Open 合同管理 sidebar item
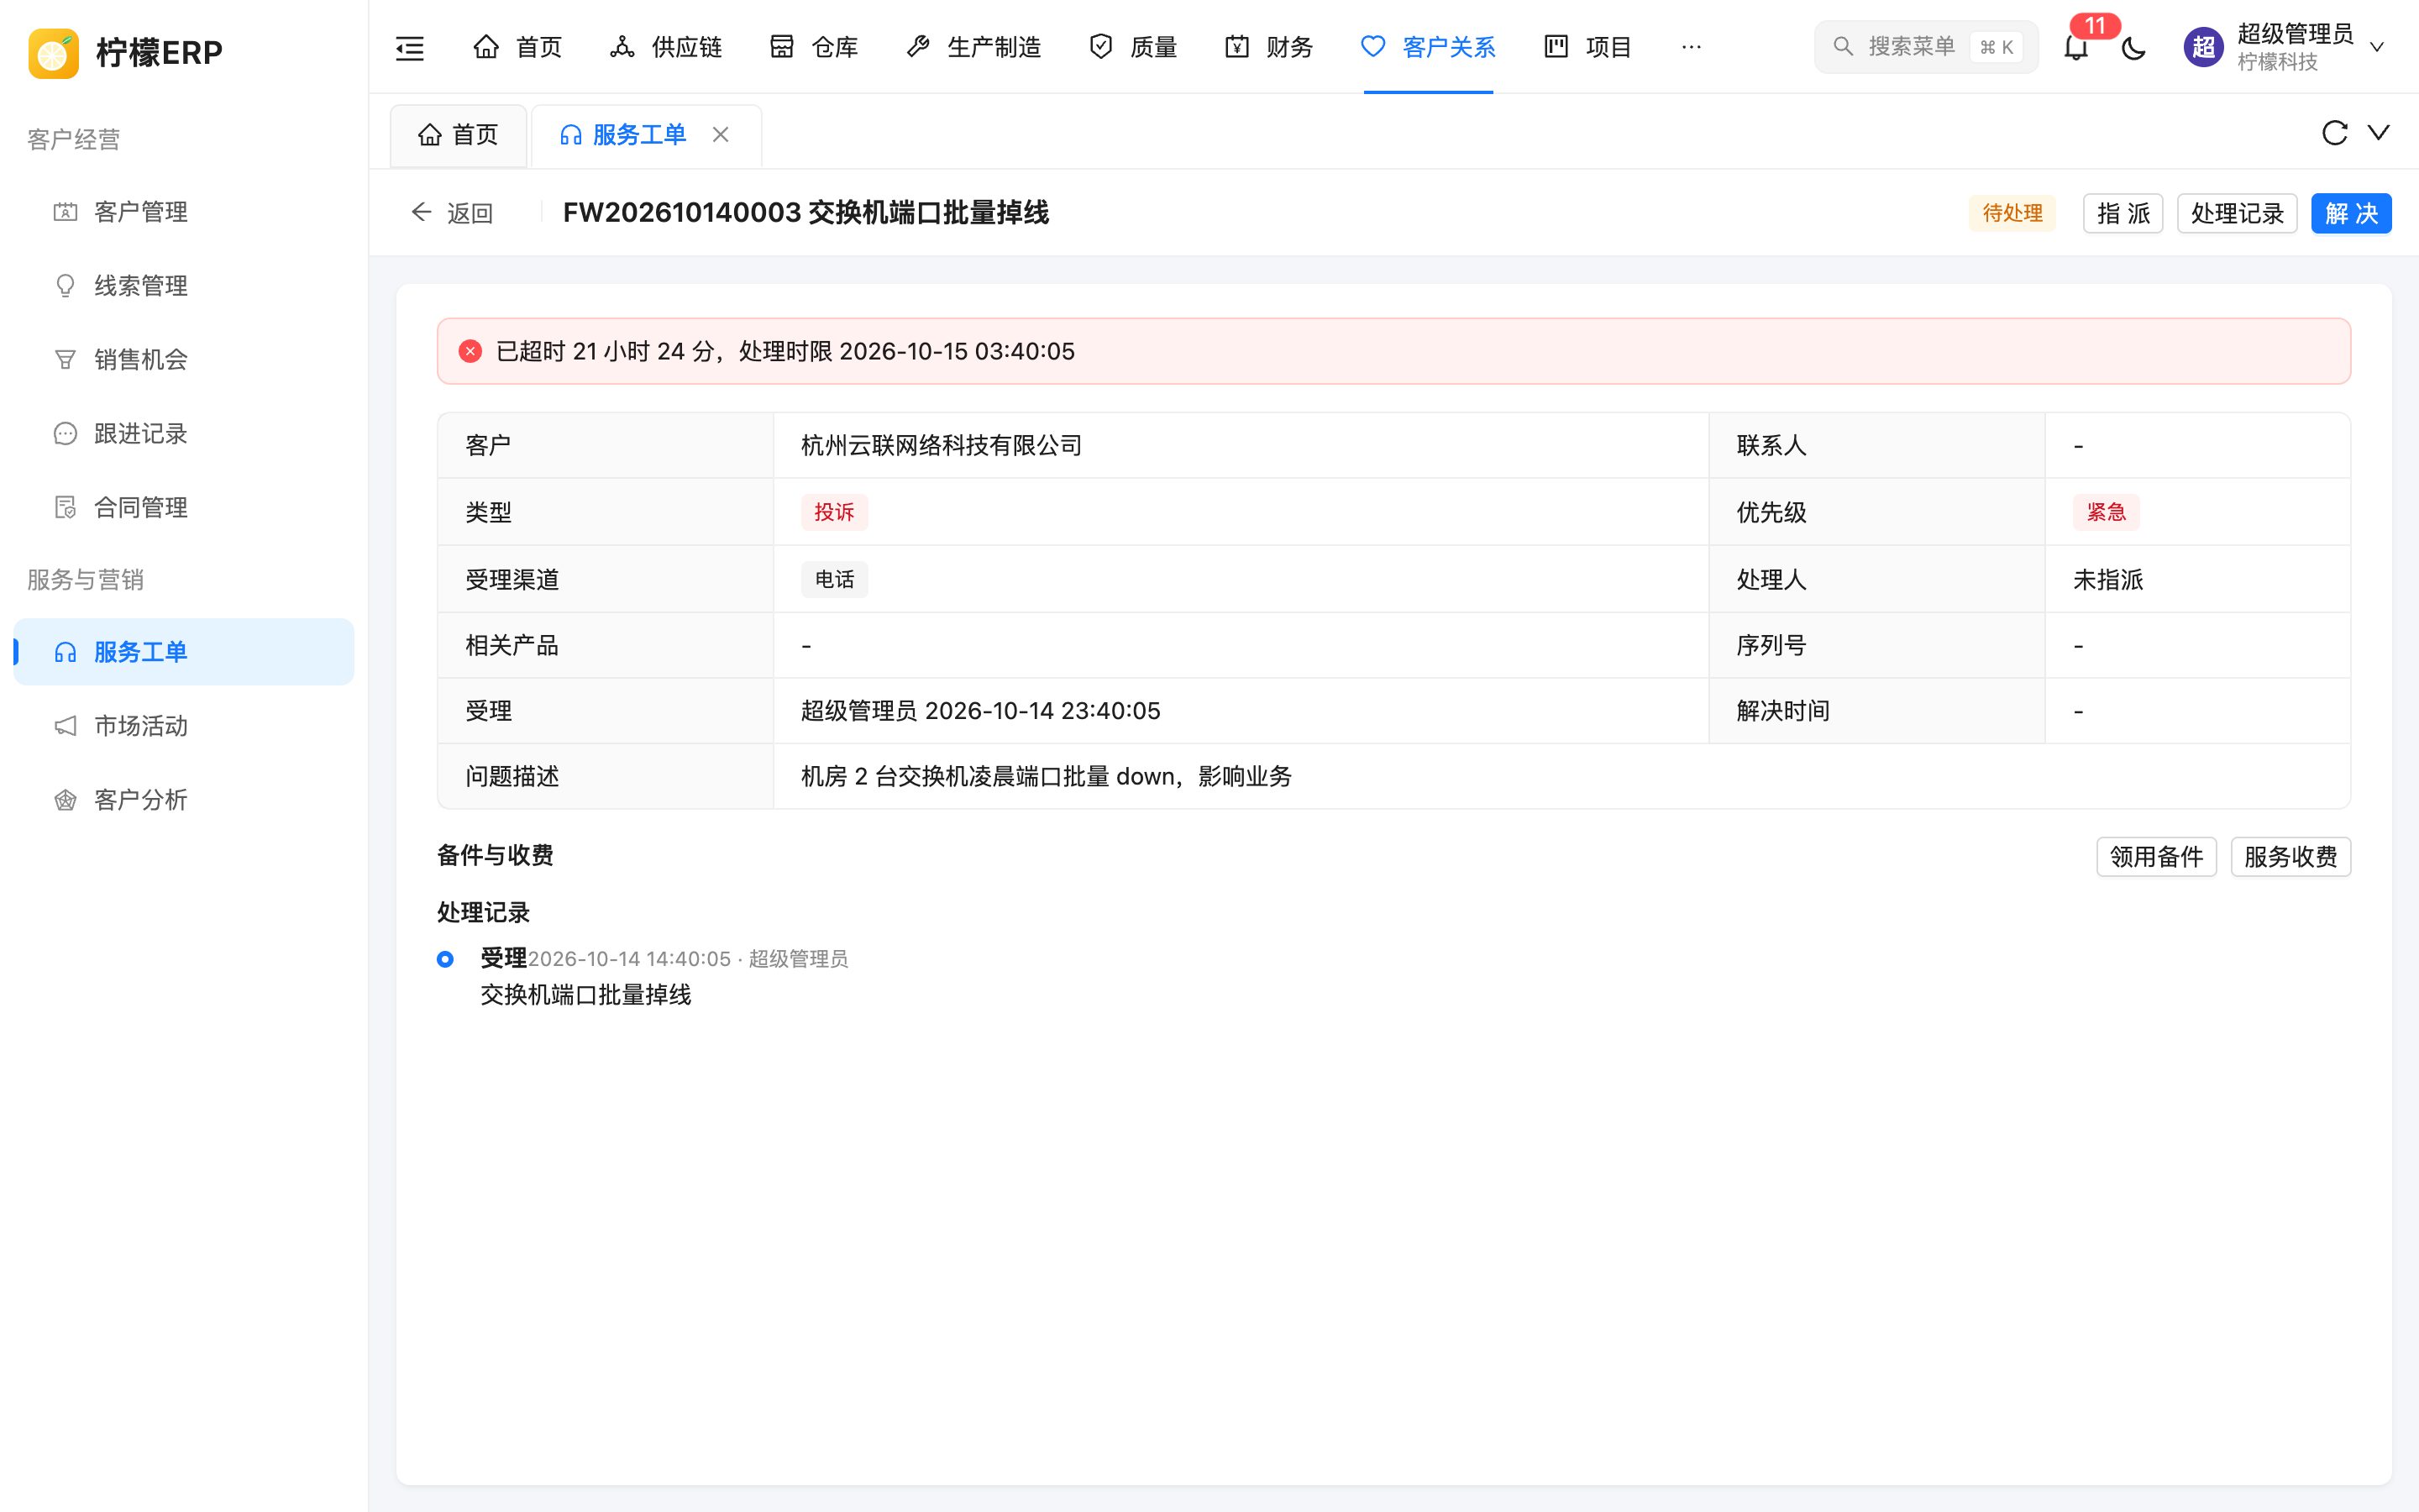The image size is (2419, 1512). pos(184,508)
